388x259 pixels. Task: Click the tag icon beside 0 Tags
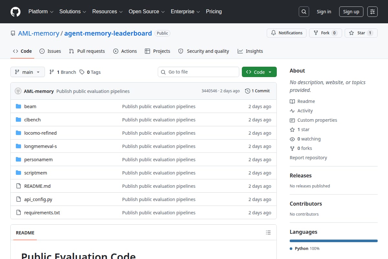(82, 72)
